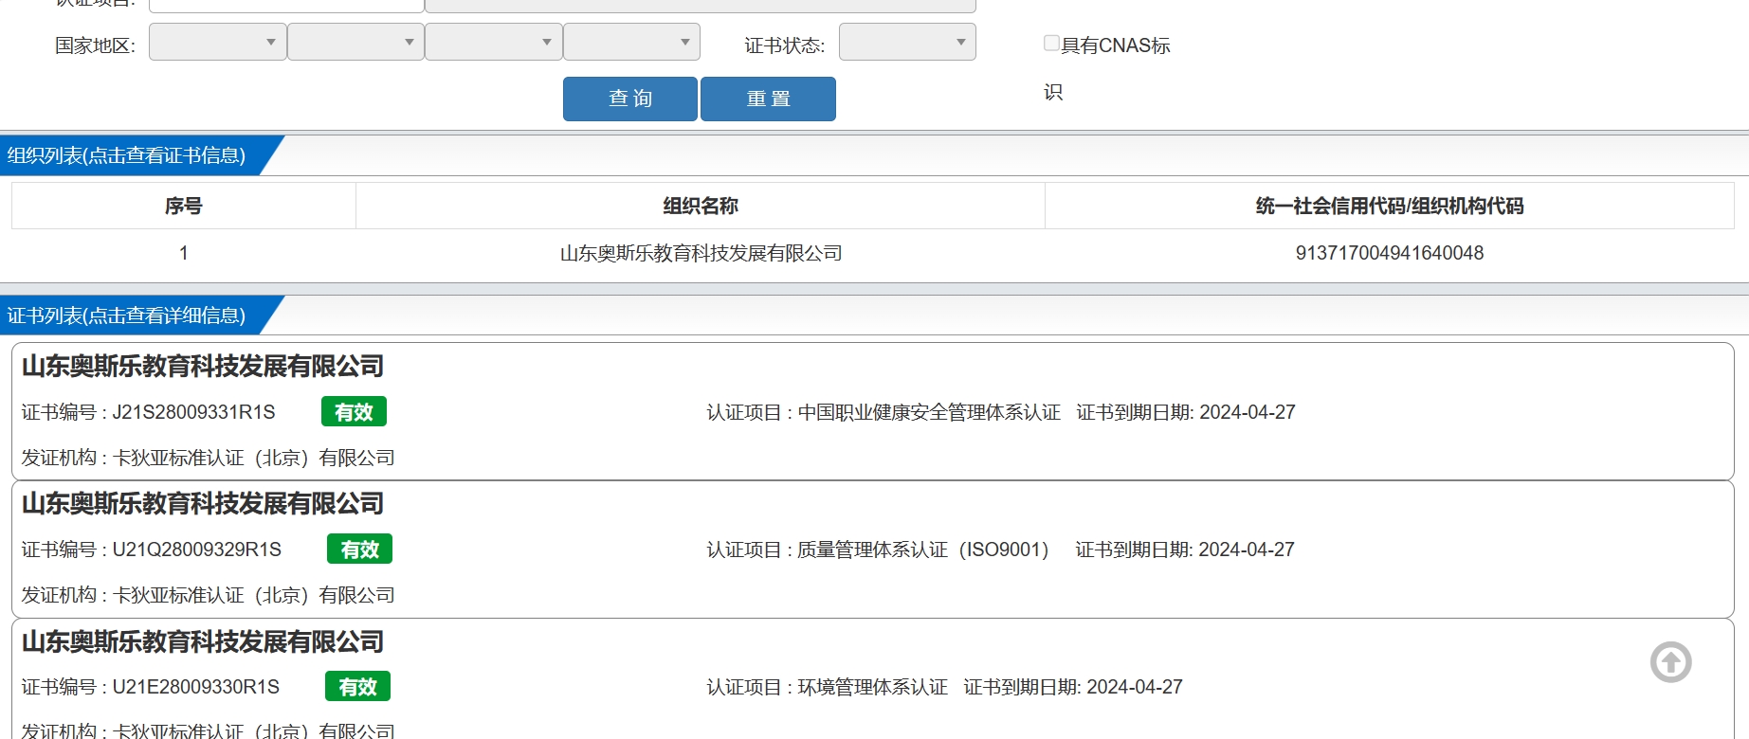Open the first 国家地区 dropdown

coord(218,42)
